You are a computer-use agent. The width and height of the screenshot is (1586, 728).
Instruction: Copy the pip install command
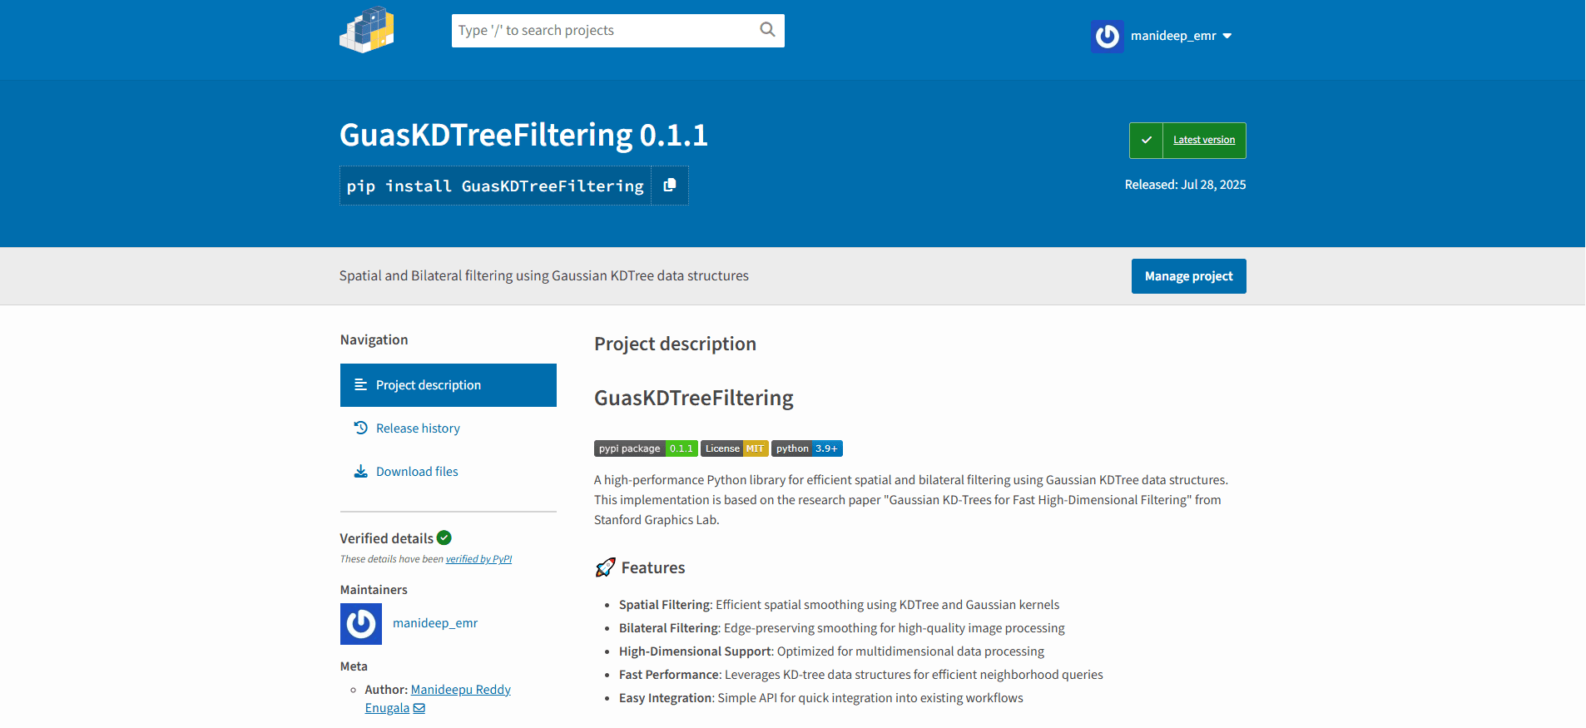(x=669, y=186)
